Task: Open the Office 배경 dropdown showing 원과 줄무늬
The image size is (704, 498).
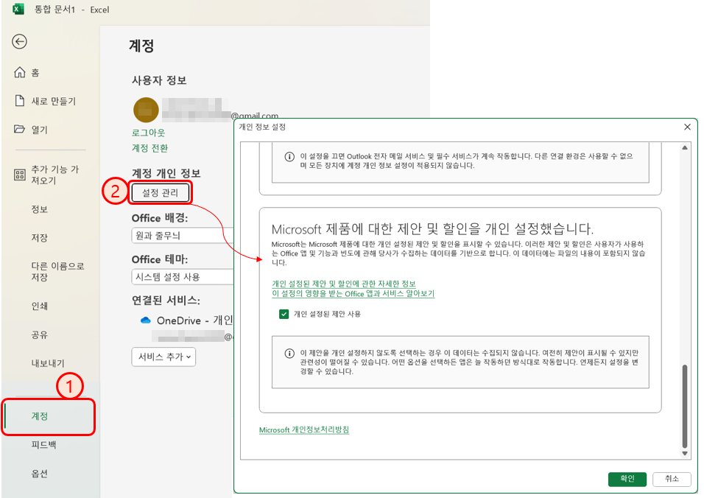Action: 183,235
